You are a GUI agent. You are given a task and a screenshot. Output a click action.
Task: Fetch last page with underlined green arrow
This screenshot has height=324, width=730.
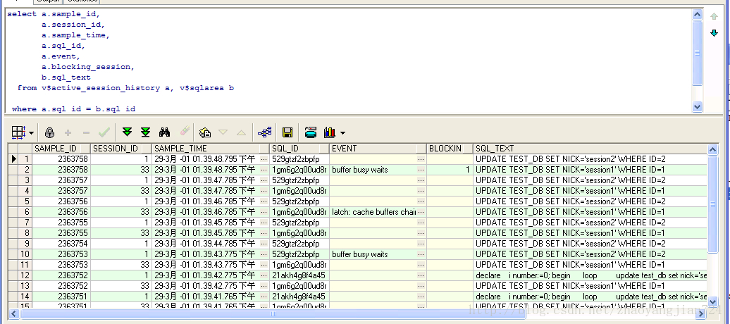pos(146,132)
